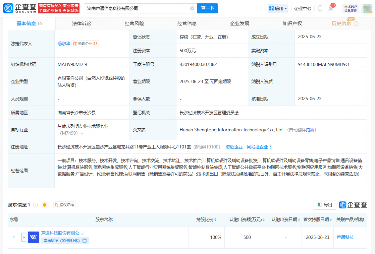Expand the 国标行业 M7499 chevron

click(x=82, y=133)
